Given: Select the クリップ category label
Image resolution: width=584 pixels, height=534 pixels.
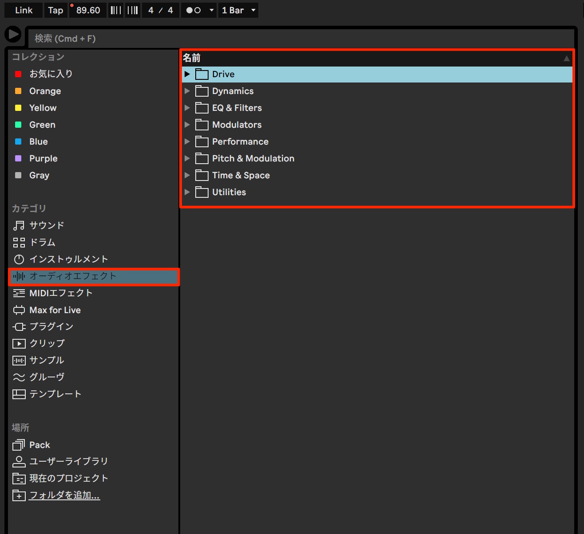Looking at the screenshot, I should coord(47,344).
